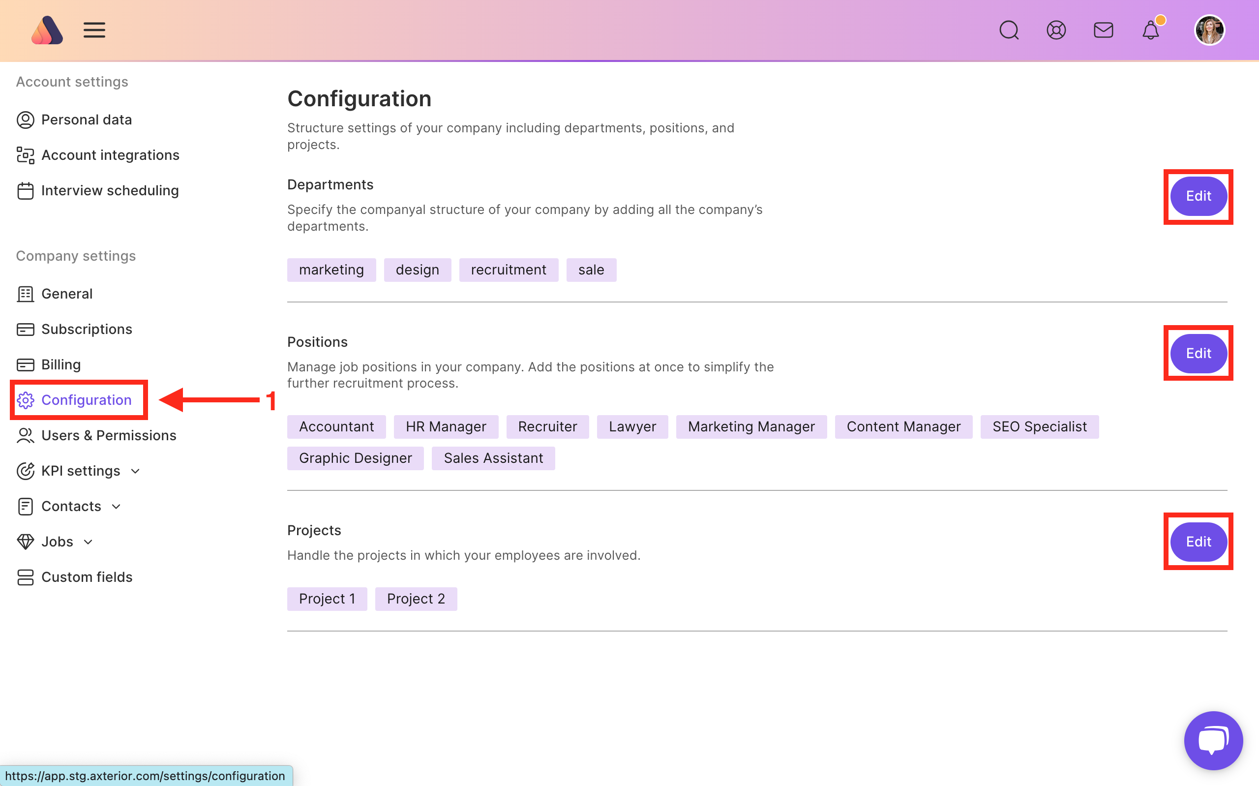The width and height of the screenshot is (1259, 786).
Task: Click the HR Manager position tag
Action: click(x=447, y=427)
